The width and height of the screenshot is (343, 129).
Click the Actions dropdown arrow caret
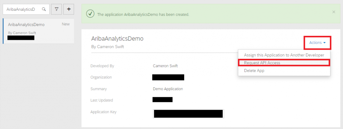pyautogui.click(x=324, y=43)
